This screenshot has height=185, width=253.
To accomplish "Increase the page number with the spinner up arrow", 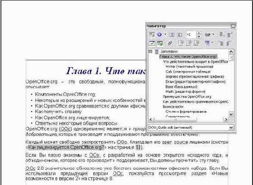I will [x=199, y=33].
